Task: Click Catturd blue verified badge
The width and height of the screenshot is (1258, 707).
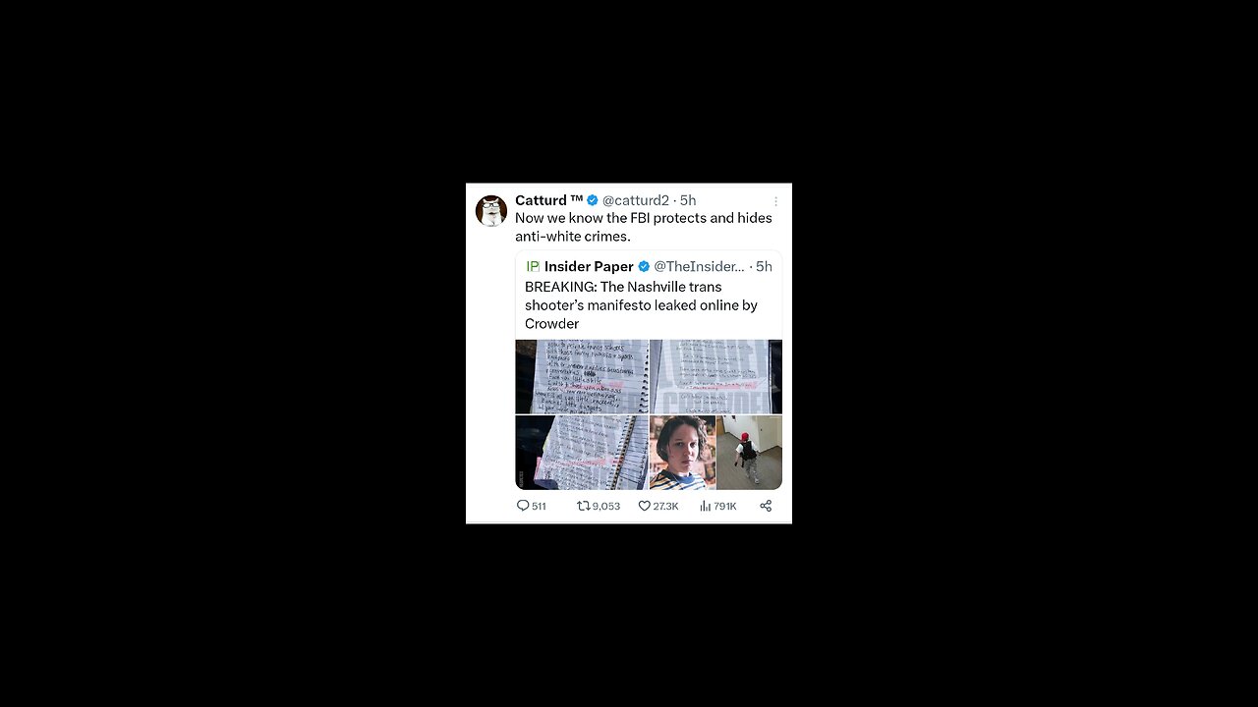Action: point(593,200)
